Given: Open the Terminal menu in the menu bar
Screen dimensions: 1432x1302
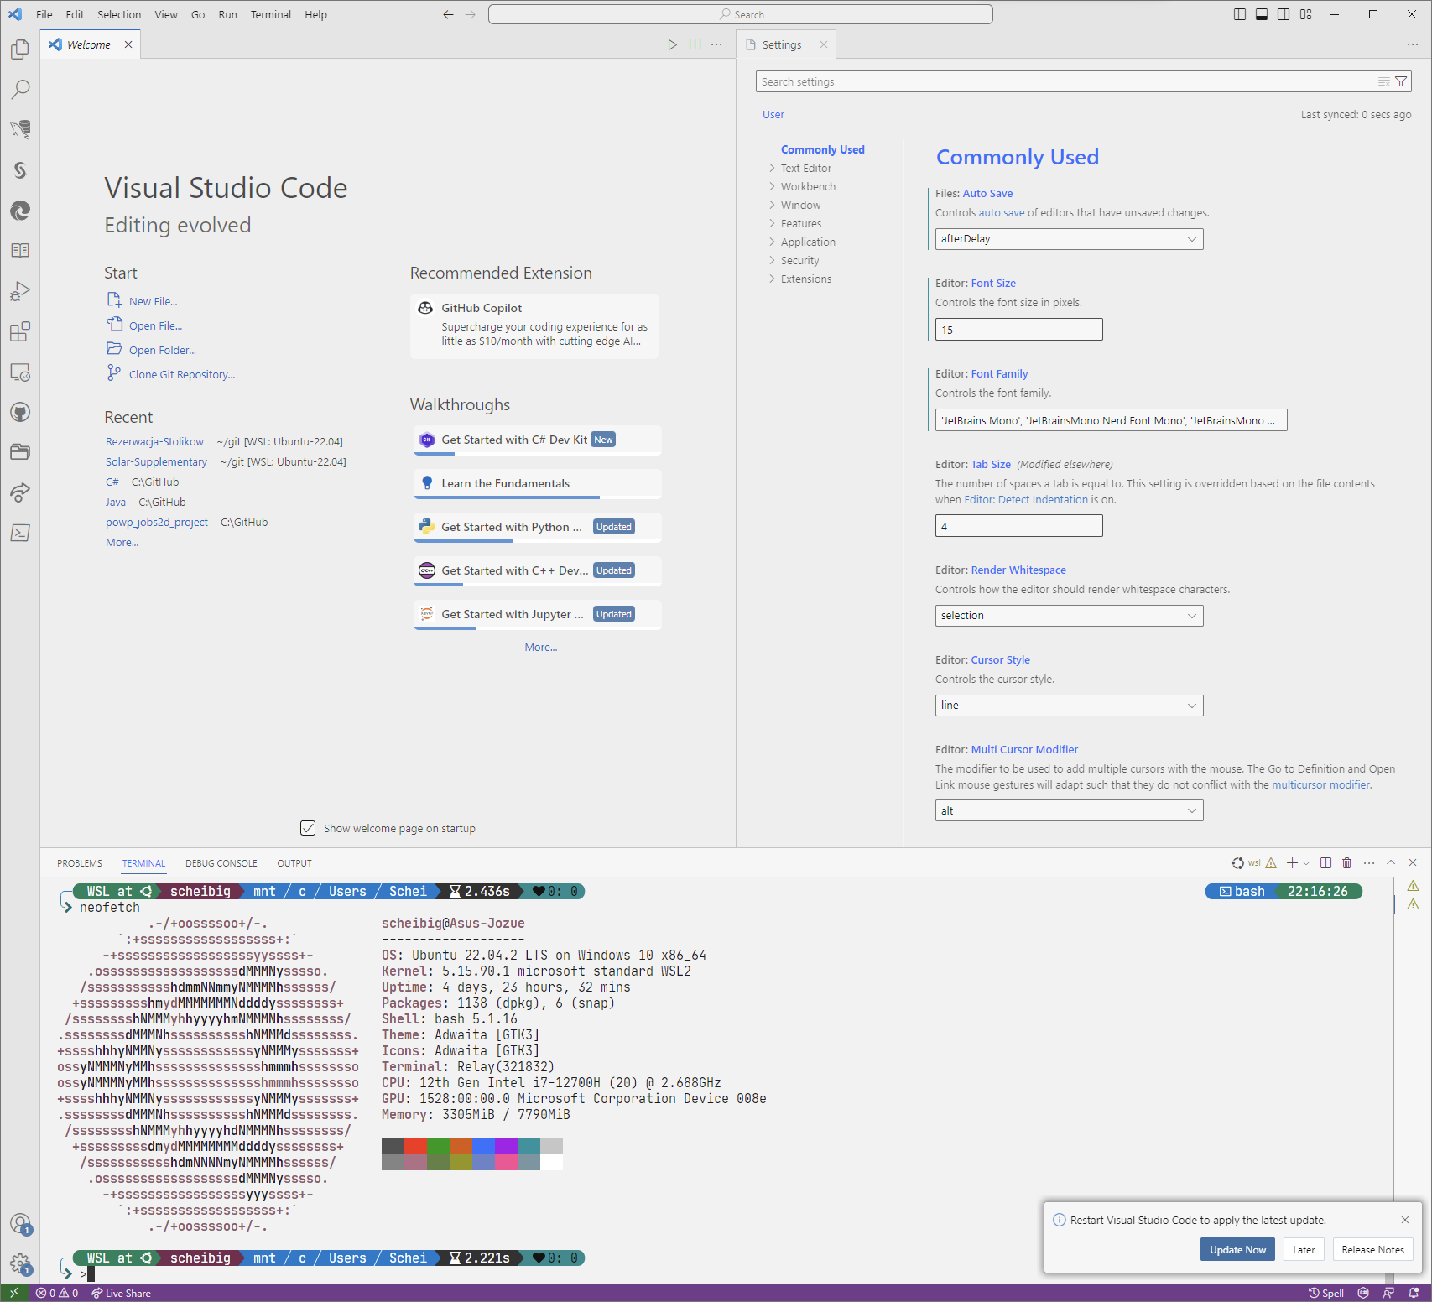Looking at the screenshot, I should 270,14.
